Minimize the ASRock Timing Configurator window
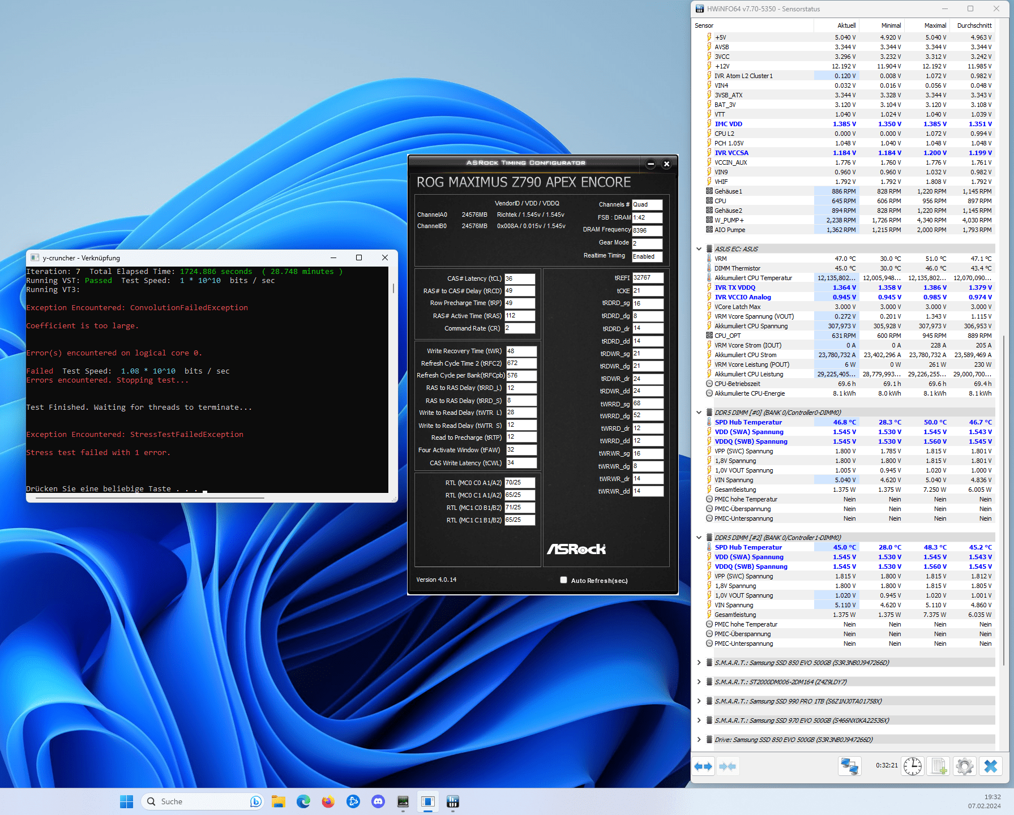Screen dimensions: 1014x815 [x=651, y=164]
